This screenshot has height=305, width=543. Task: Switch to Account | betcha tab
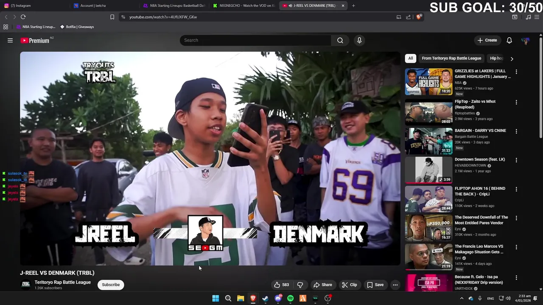point(104,6)
